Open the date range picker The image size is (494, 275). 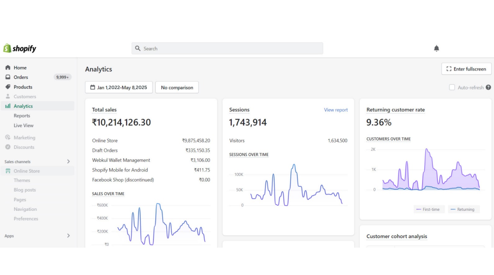click(x=119, y=88)
